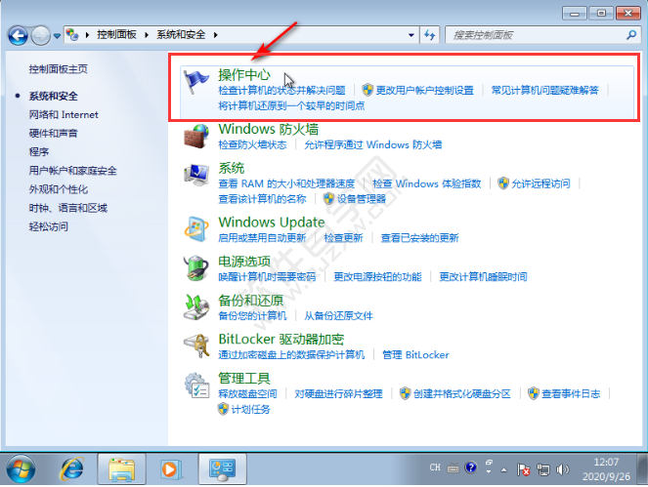This screenshot has width=648, height=487.
Task: Click 将计算机还原到一个较早的时间点 link
Action: pos(291,106)
